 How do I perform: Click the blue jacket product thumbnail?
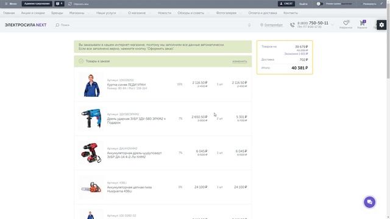click(x=91, y=85)
